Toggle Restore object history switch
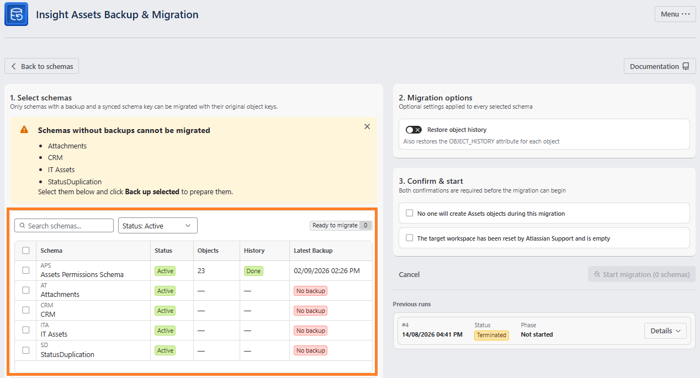 point(413,130)
